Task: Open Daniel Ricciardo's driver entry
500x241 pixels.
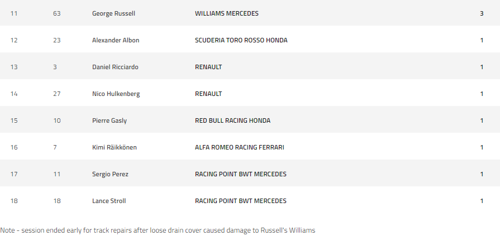Action: [115, 67]
